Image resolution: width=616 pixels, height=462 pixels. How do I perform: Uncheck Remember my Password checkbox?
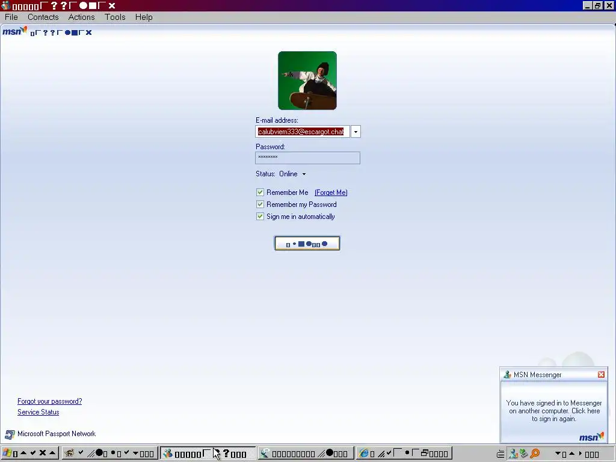(x=260, y=205)
